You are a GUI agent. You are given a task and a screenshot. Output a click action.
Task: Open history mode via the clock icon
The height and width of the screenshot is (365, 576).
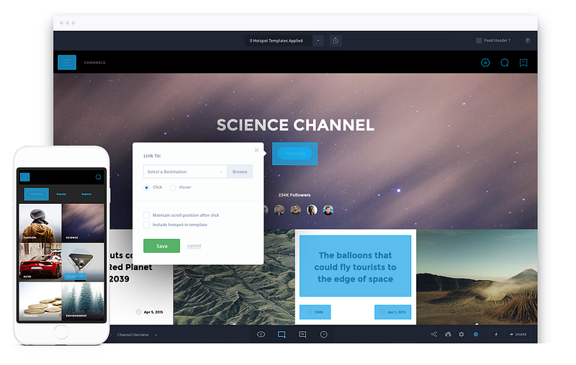(x=323, y=335)
